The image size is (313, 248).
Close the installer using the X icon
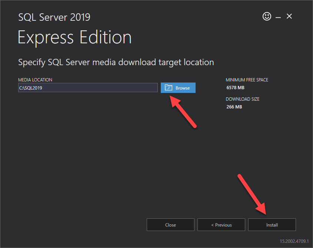[x=289, y=16]
